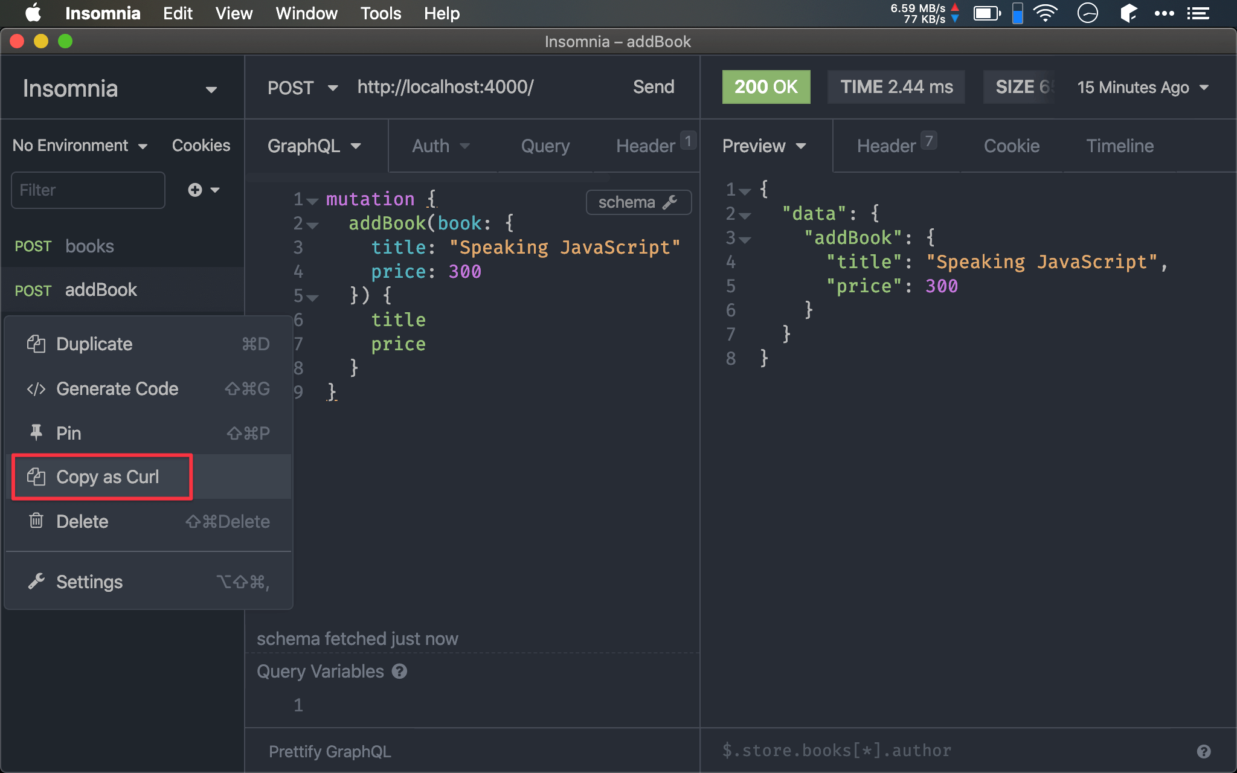Viewport: 1237px width, 773px height.
Task: Open Settings from context menu
Action: (x=149, y=582)
